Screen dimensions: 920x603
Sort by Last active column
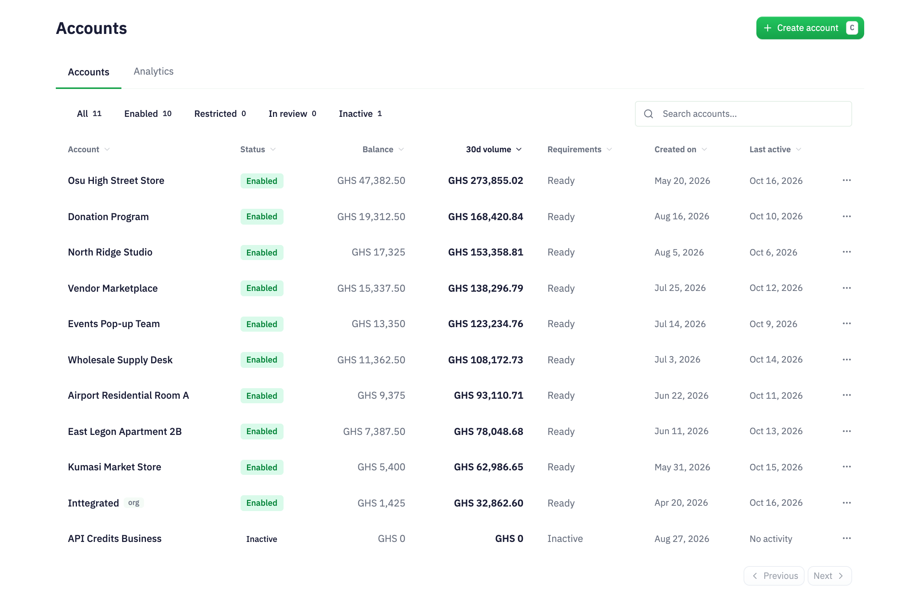pos(775,149)
